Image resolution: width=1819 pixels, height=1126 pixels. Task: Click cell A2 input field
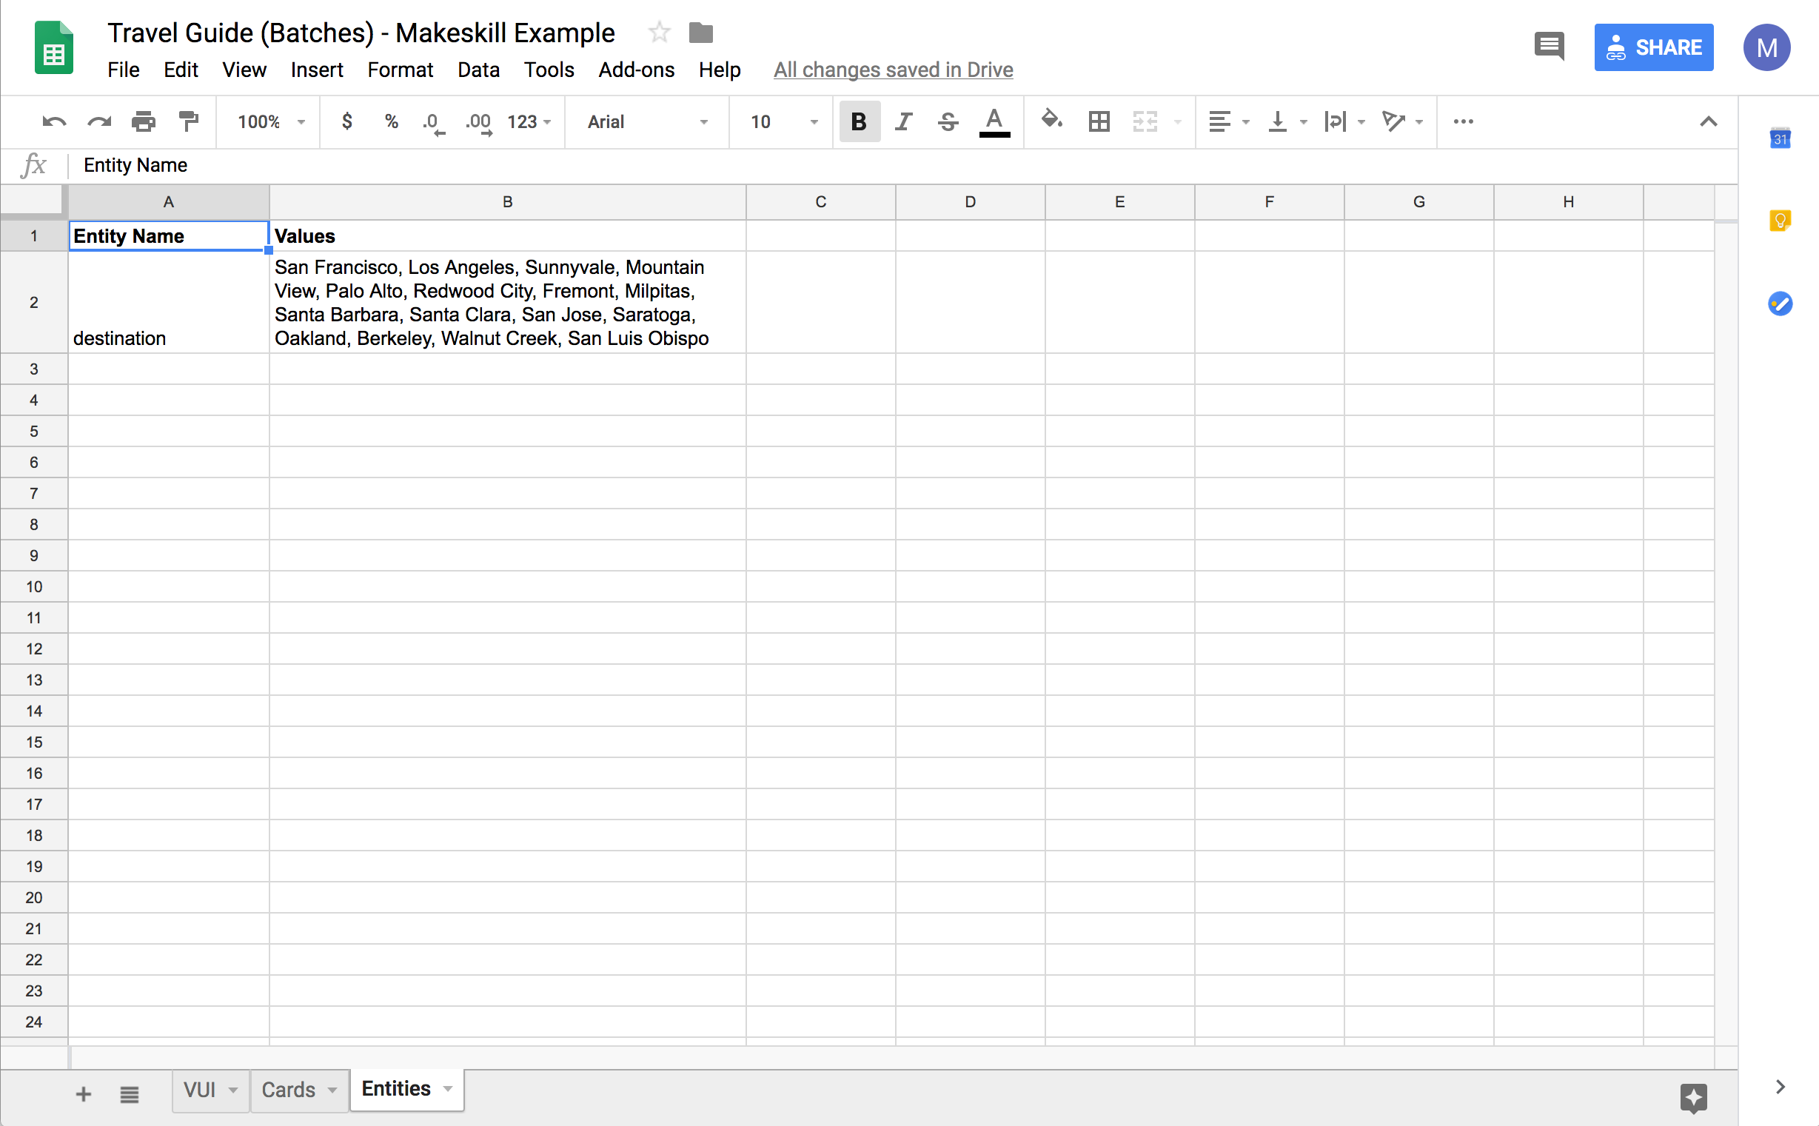pyautogui.click(x=169, y=301)
